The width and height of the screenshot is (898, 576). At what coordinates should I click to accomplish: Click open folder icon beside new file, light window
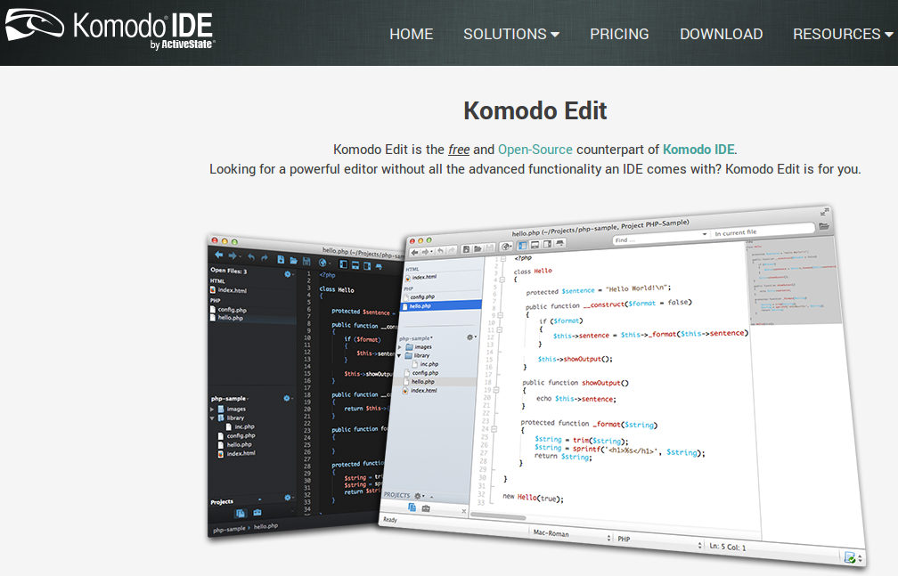[x=478, y=248]
